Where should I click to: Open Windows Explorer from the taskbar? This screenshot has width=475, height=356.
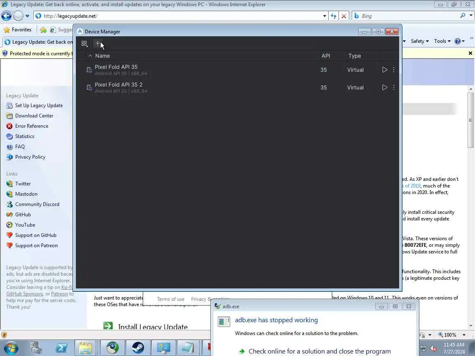pos(85,347)
